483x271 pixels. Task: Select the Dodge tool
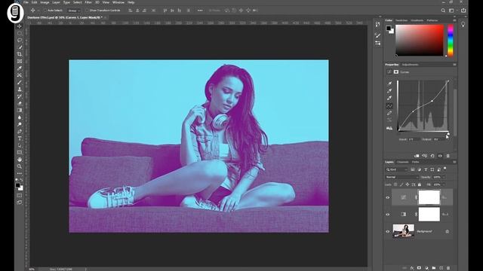click(x=20, y=124)
